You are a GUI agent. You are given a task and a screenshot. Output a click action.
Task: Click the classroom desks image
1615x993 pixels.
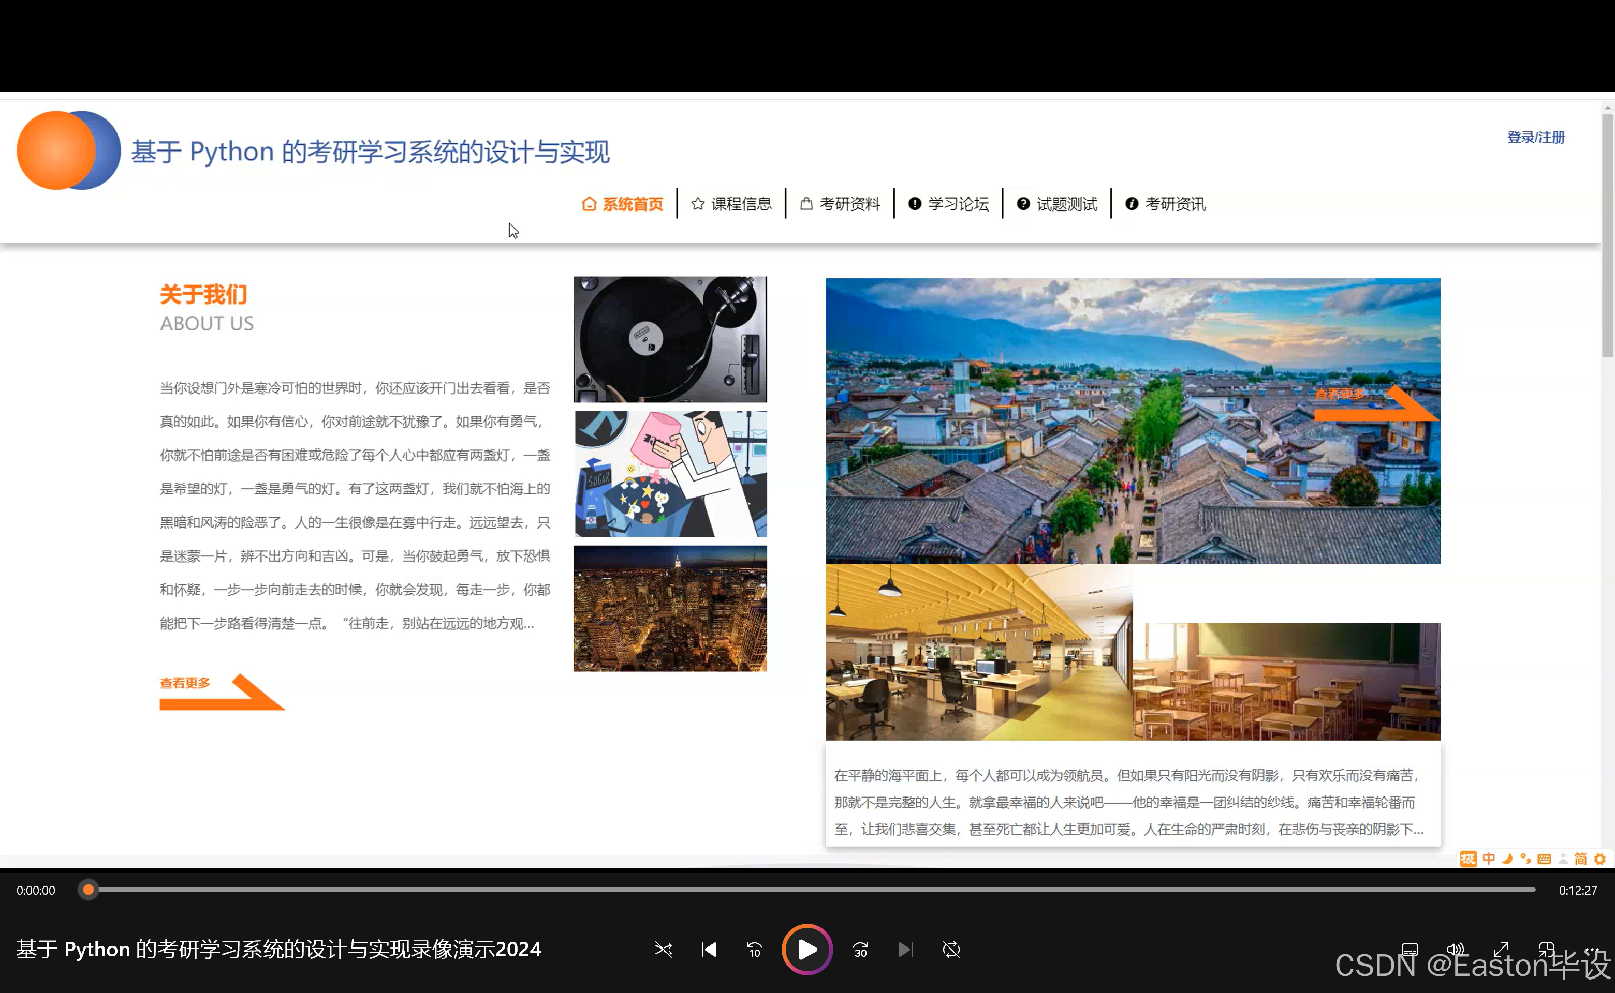(1287, 682)
